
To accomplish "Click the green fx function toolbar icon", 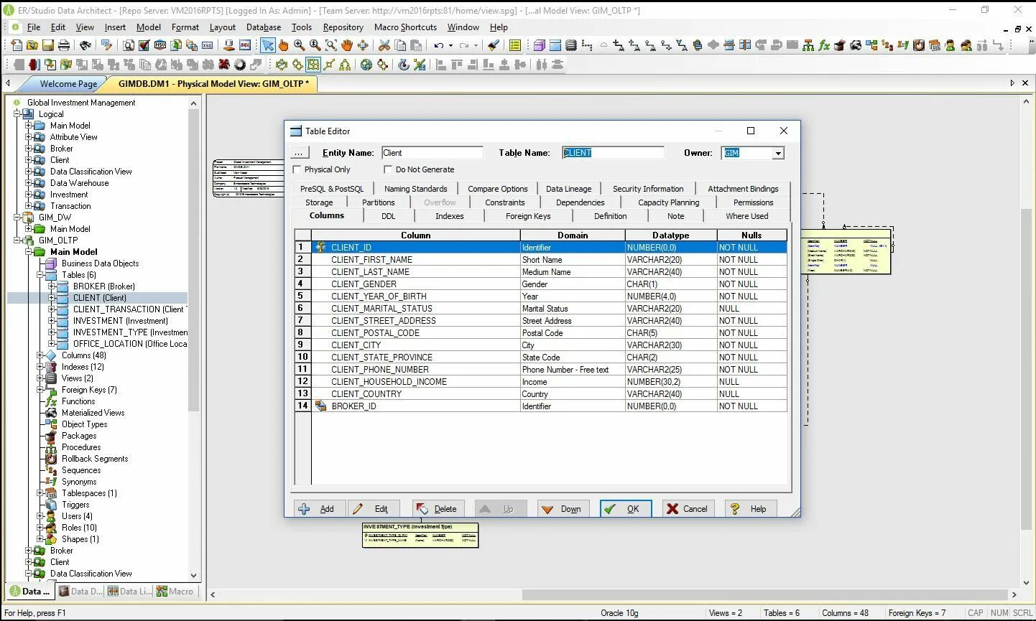I will (x=824, y=45).
